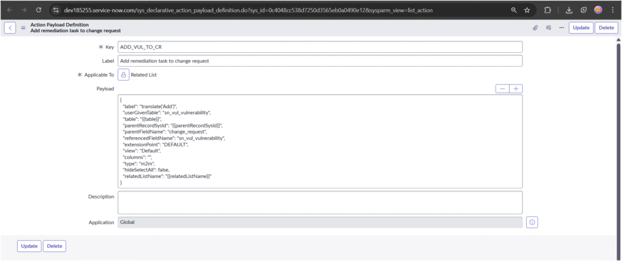Show Application info icon next to Global
The width and height of the screenshot is (622, 261).
click(532, 223)
